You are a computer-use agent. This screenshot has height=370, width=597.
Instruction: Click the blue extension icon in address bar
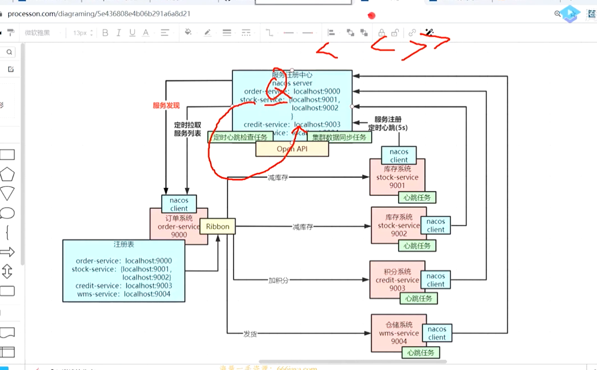pos(570,14)
